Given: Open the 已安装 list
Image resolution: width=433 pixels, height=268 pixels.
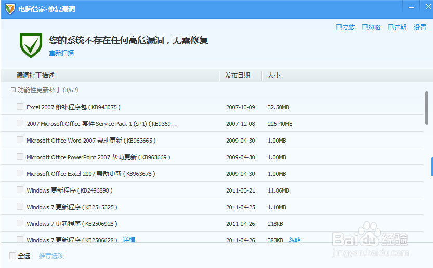Looking at the screenshot, I should [x=345, y=28].
